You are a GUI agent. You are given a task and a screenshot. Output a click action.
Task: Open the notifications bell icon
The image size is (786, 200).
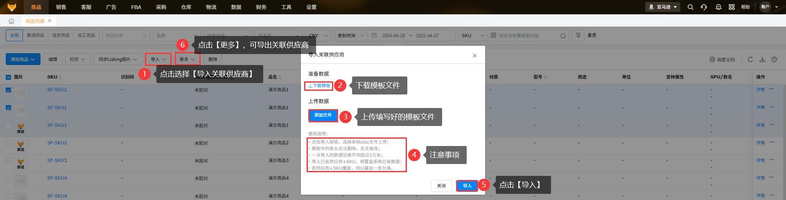tap(718, 7)
